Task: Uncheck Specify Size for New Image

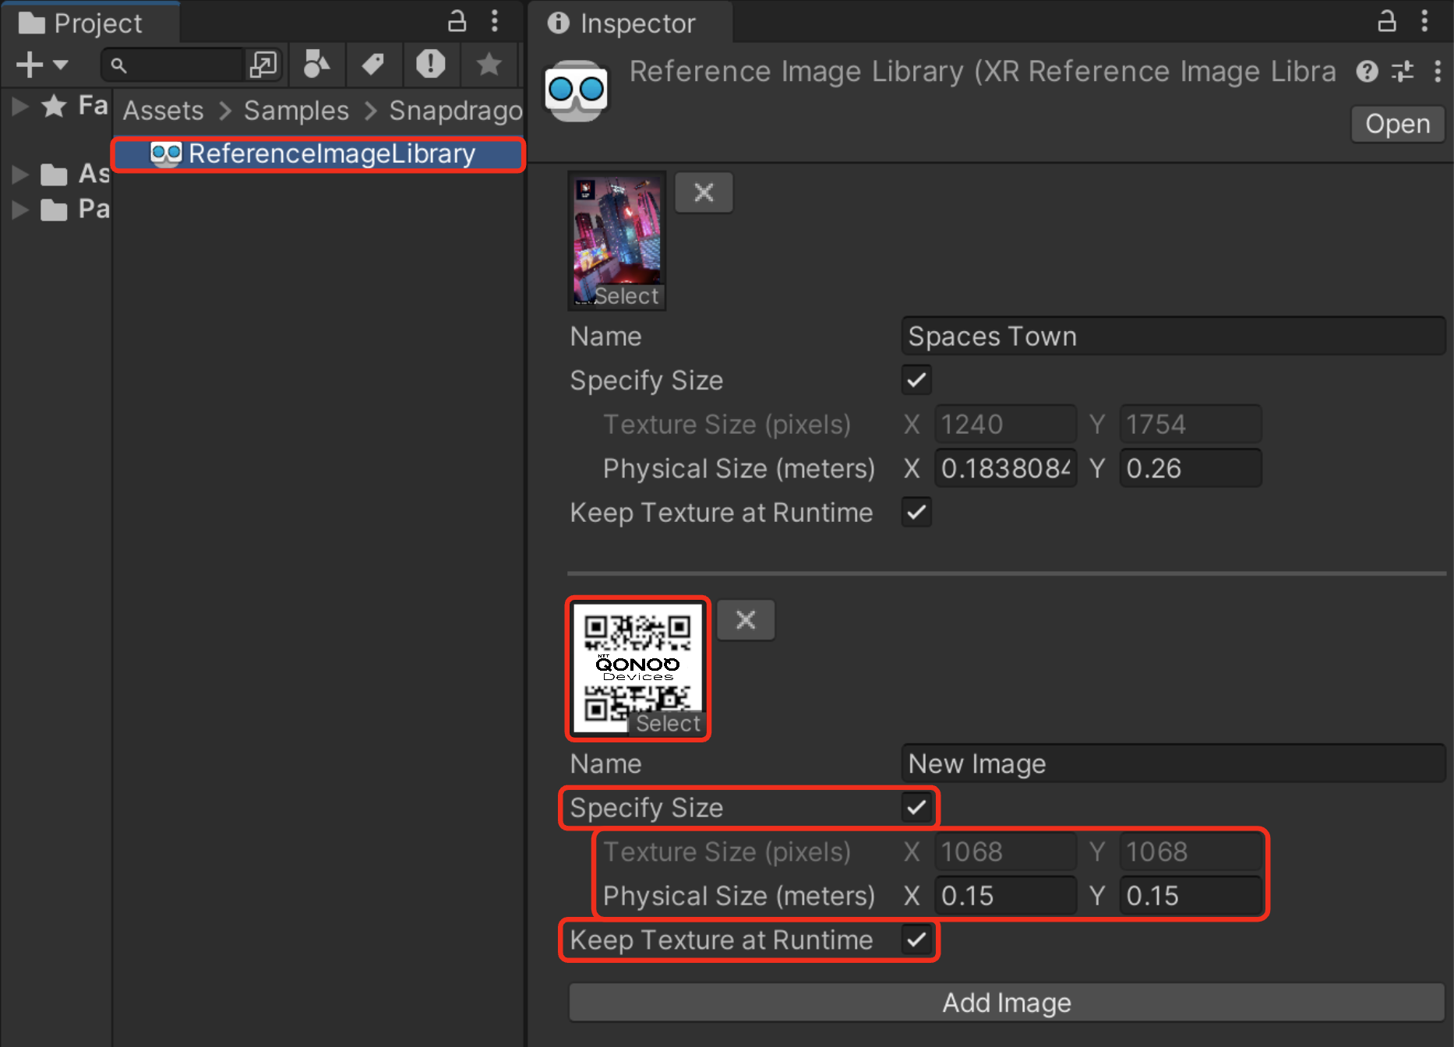Action: point(916,808)
